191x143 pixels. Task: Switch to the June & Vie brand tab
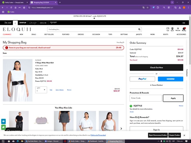coord(43,23)
